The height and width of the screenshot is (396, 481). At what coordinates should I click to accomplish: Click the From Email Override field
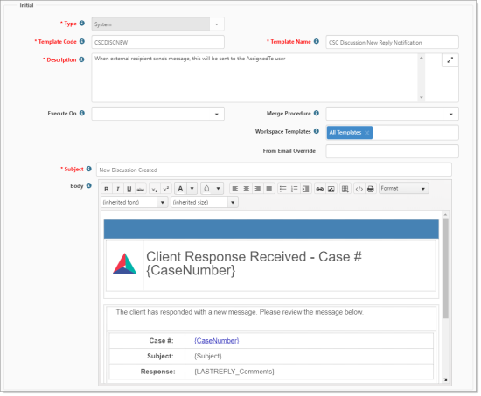(x=393, y=151)
